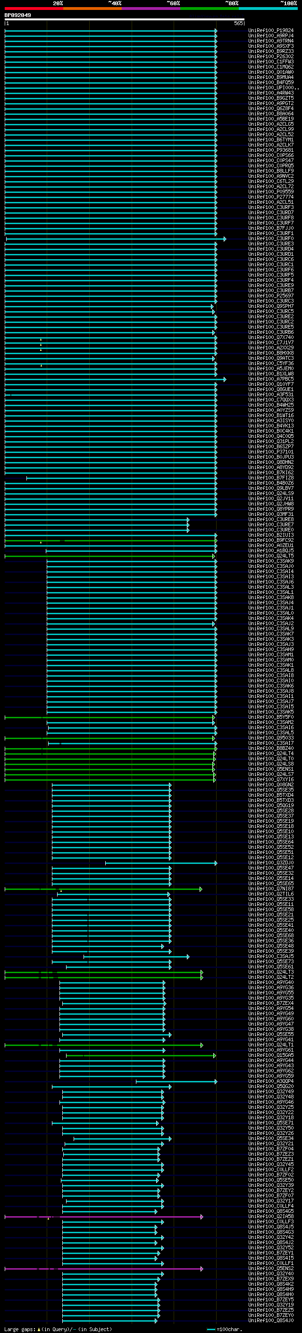Screen dimensions: 302x1333
Task: Click alignment arrowhead of UniRef100_Q3ZDJ0
Action: click(216, 863)
